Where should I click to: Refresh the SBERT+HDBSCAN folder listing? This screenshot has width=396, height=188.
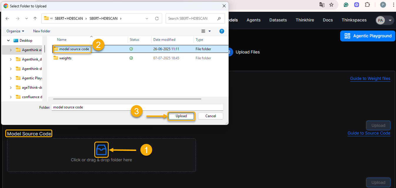(157, 19)
